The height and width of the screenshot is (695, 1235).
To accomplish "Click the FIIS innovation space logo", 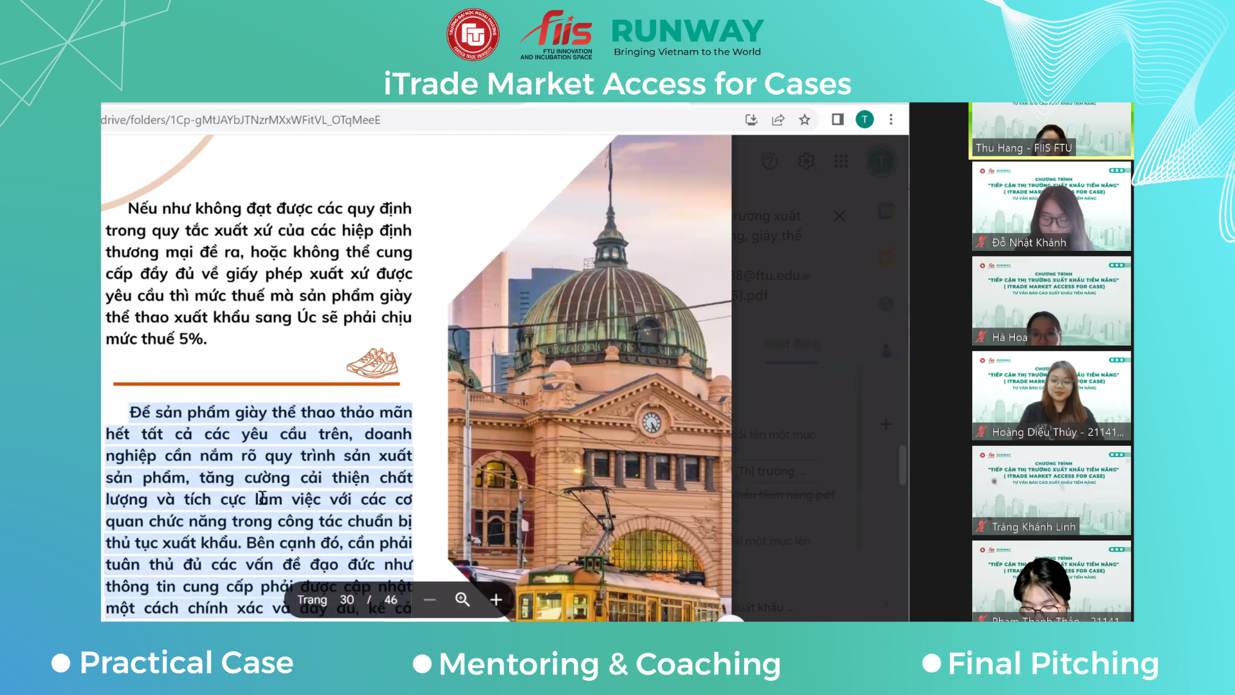I will [556, 35].
